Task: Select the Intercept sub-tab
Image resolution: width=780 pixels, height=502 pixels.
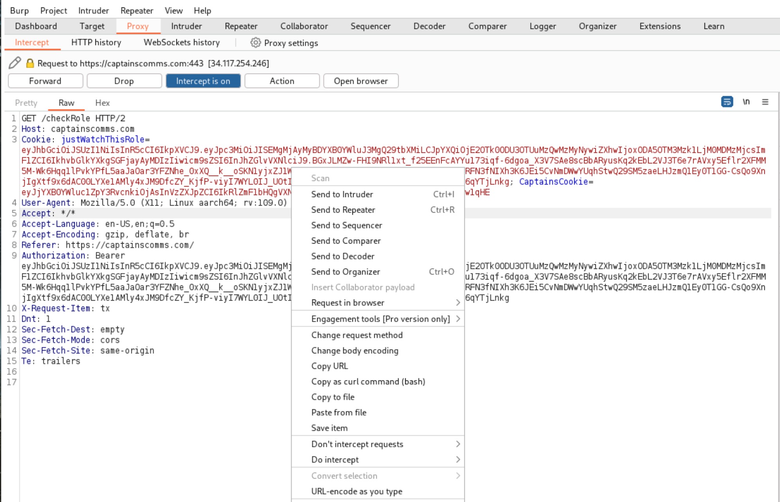Action: click(x=32, y=43)
